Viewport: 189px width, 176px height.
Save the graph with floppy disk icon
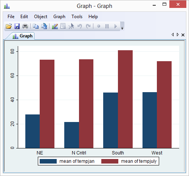pos(17,26)
